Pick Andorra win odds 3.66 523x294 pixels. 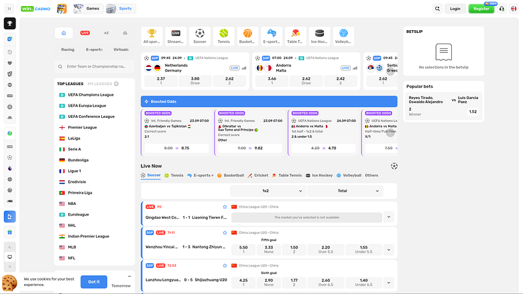click(x=272, y=81)
